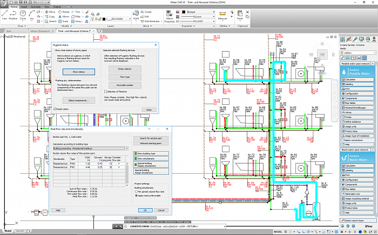Select the Polyline tool
Image resolution: width=378 pixels, height=235 pixels.
[13, 15]
